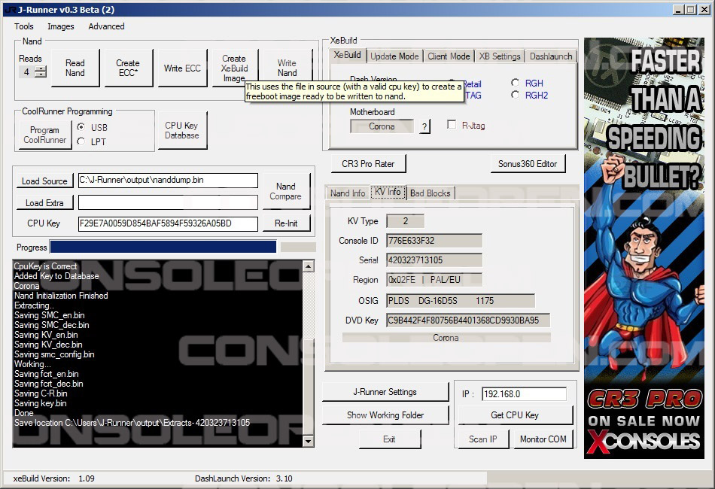Select the LPT radio button

[81, 141]
